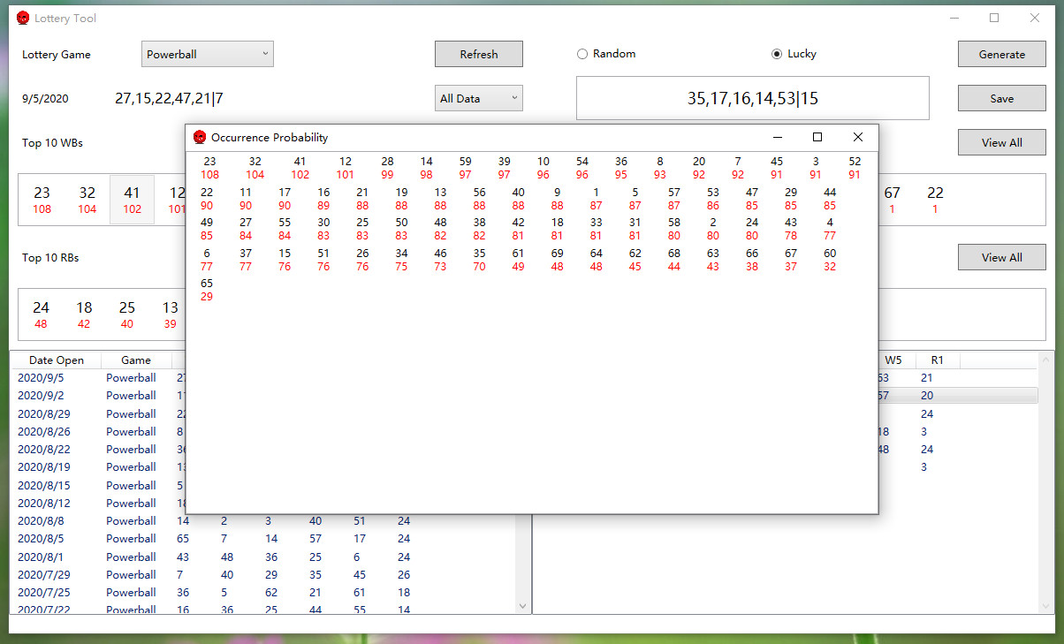Click the generated numbers field 35,17,16,14,53|15
The image size is (1064, 644).
point(753,98)
